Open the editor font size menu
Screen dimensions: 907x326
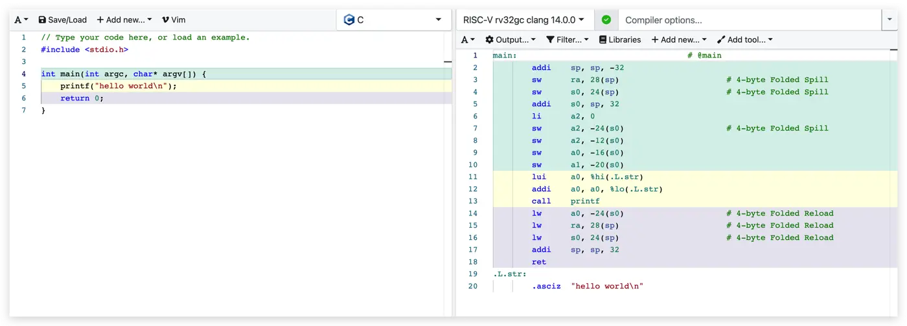pos(21,20)
